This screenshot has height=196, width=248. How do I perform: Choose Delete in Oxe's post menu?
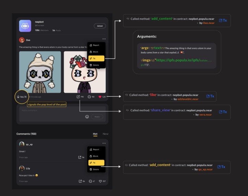tap(96, 65)
